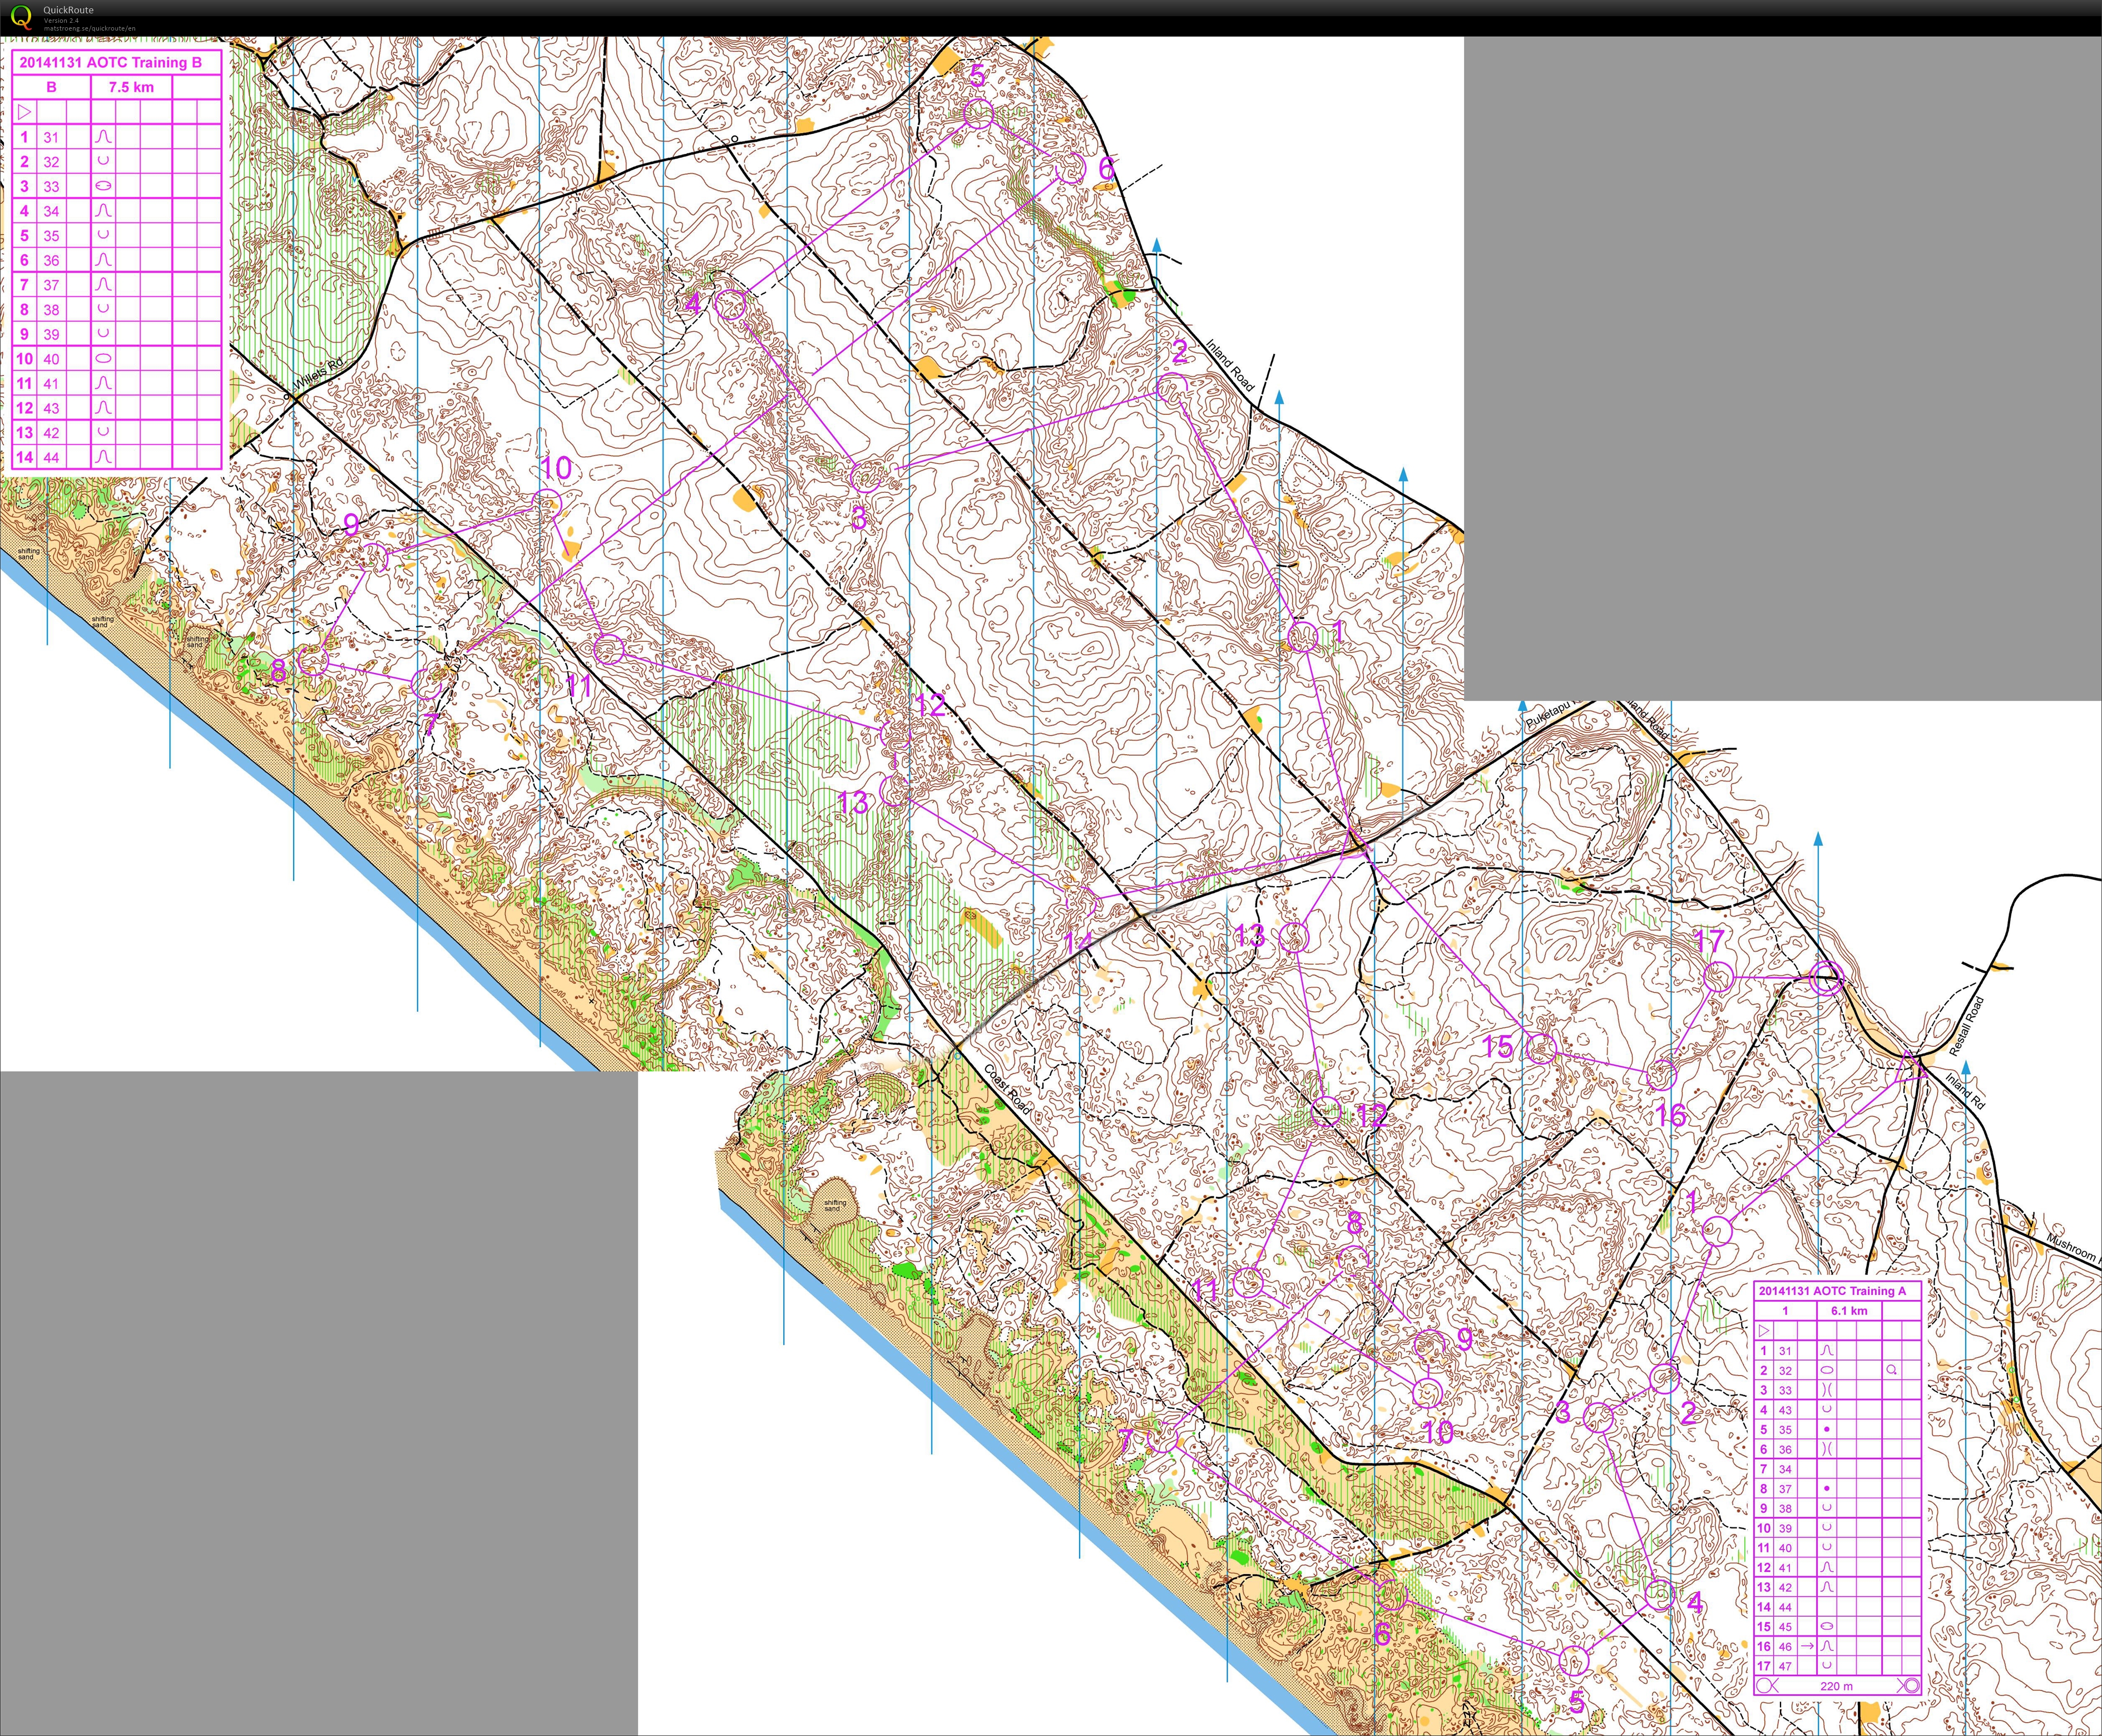Click Training B control circle 9

click(373, 558)
